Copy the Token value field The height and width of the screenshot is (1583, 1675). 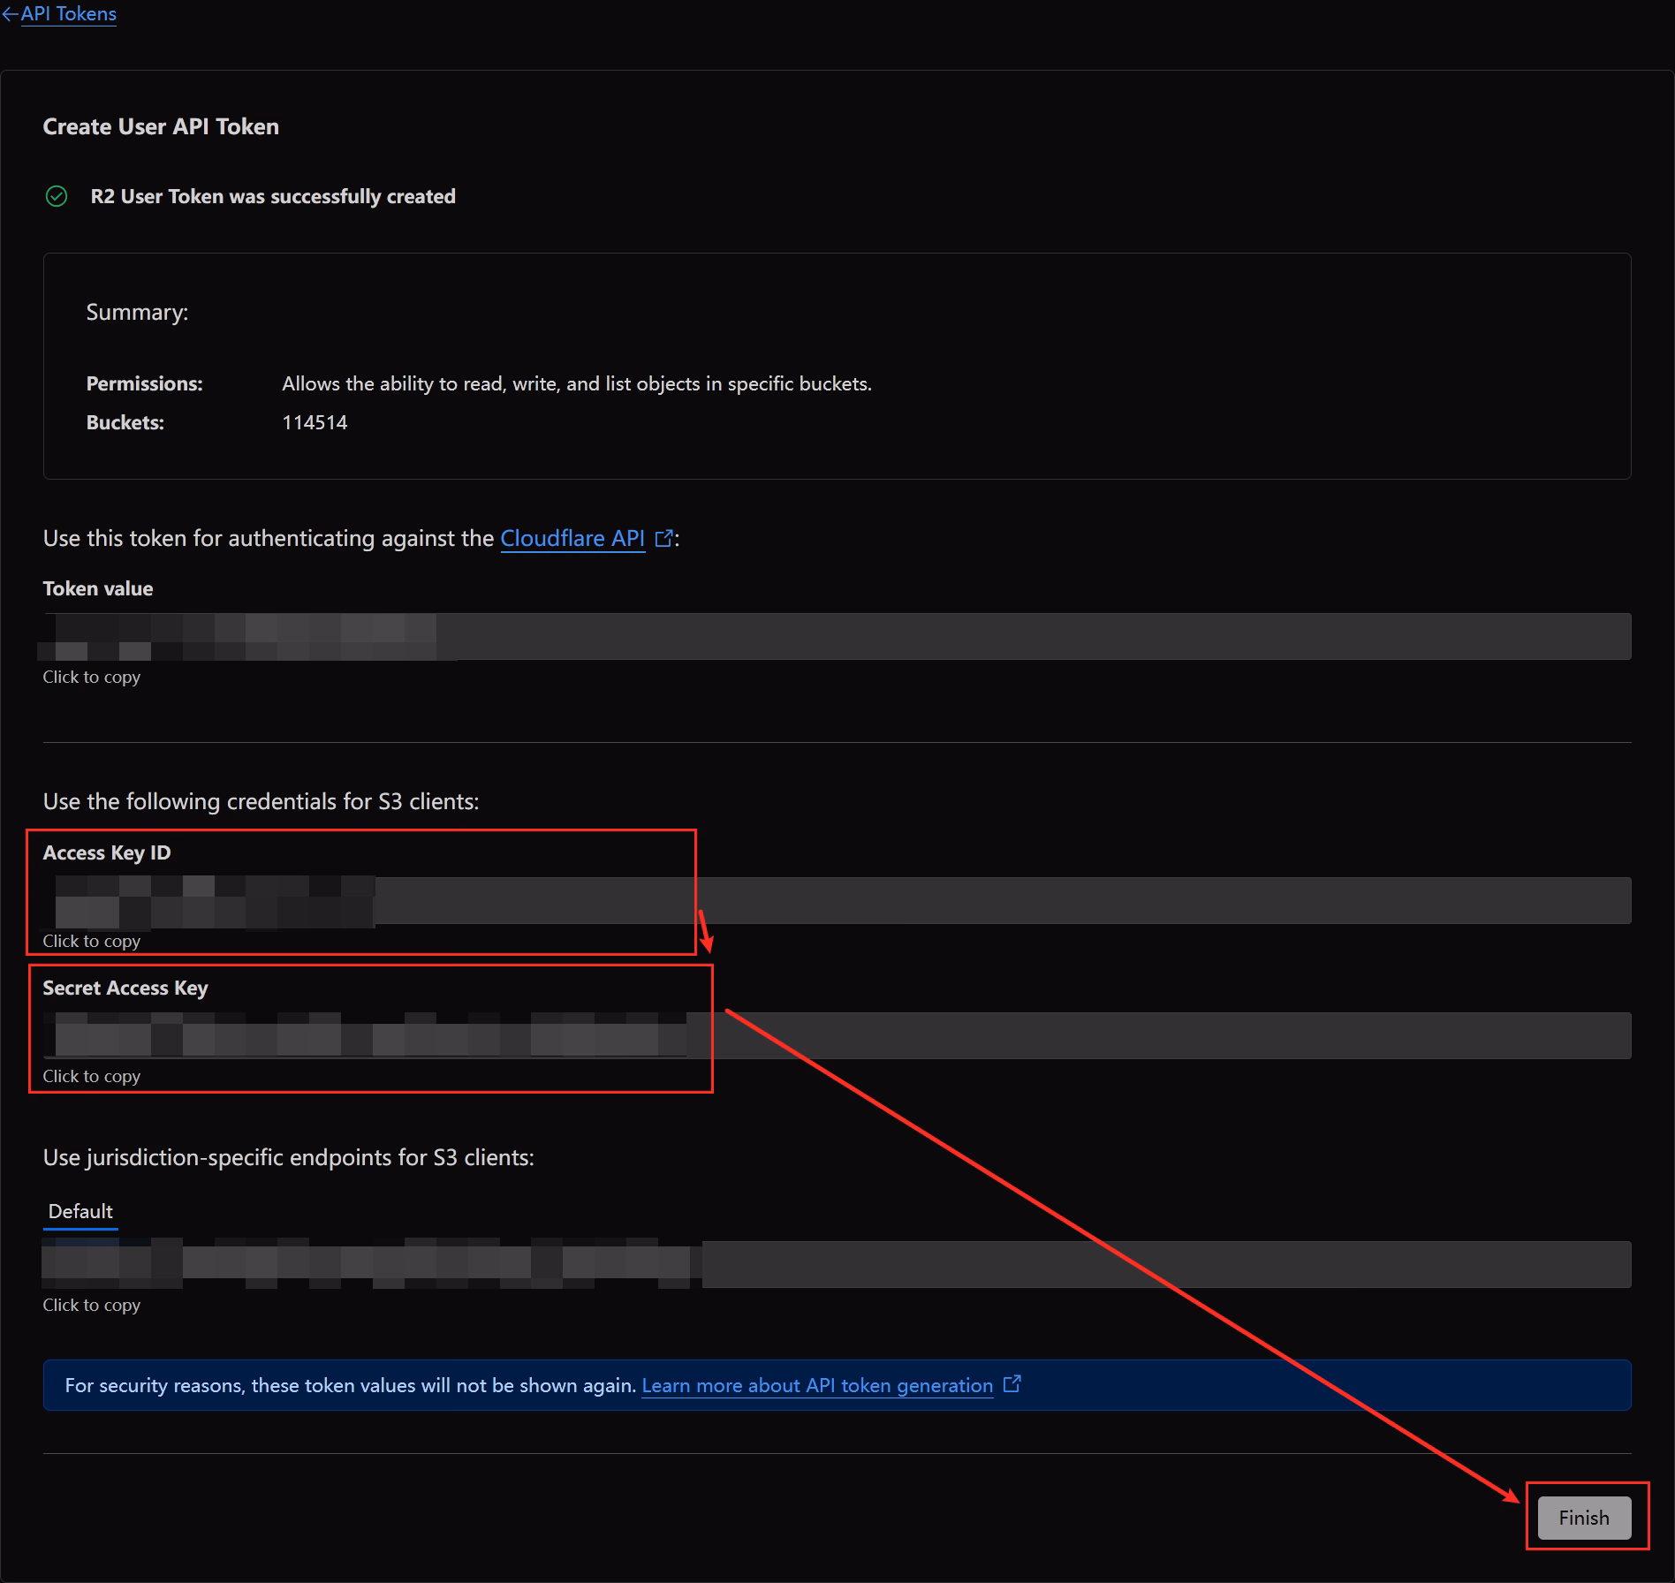[836, 636]
